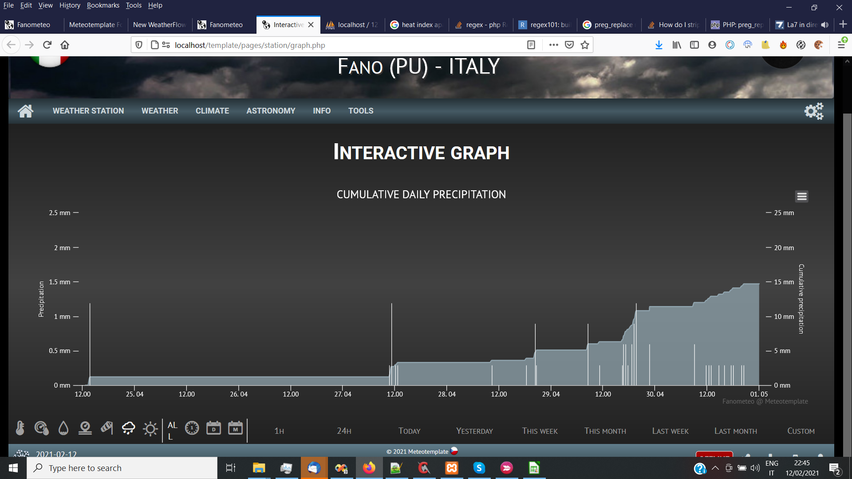Select the thermometer temperature icon
The width and height of the screenshot is (852, 479).
point(20,428)
